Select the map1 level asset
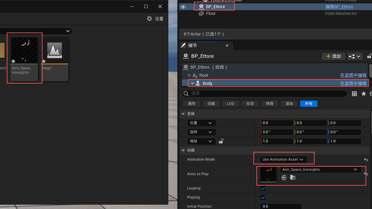Image resolution: width=372 pixels, height=209 pixels. click(55, 59)
